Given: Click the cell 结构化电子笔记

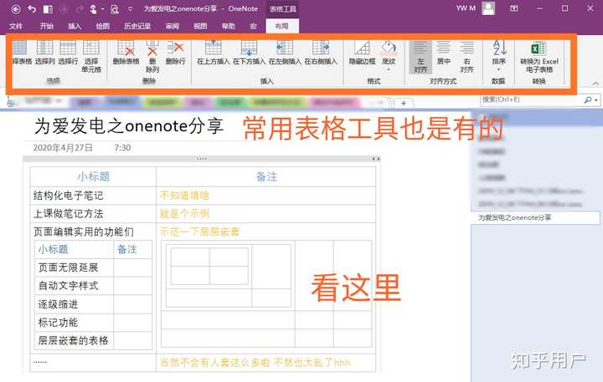Looking at the screenshot, I should click(x=93, y=196).
